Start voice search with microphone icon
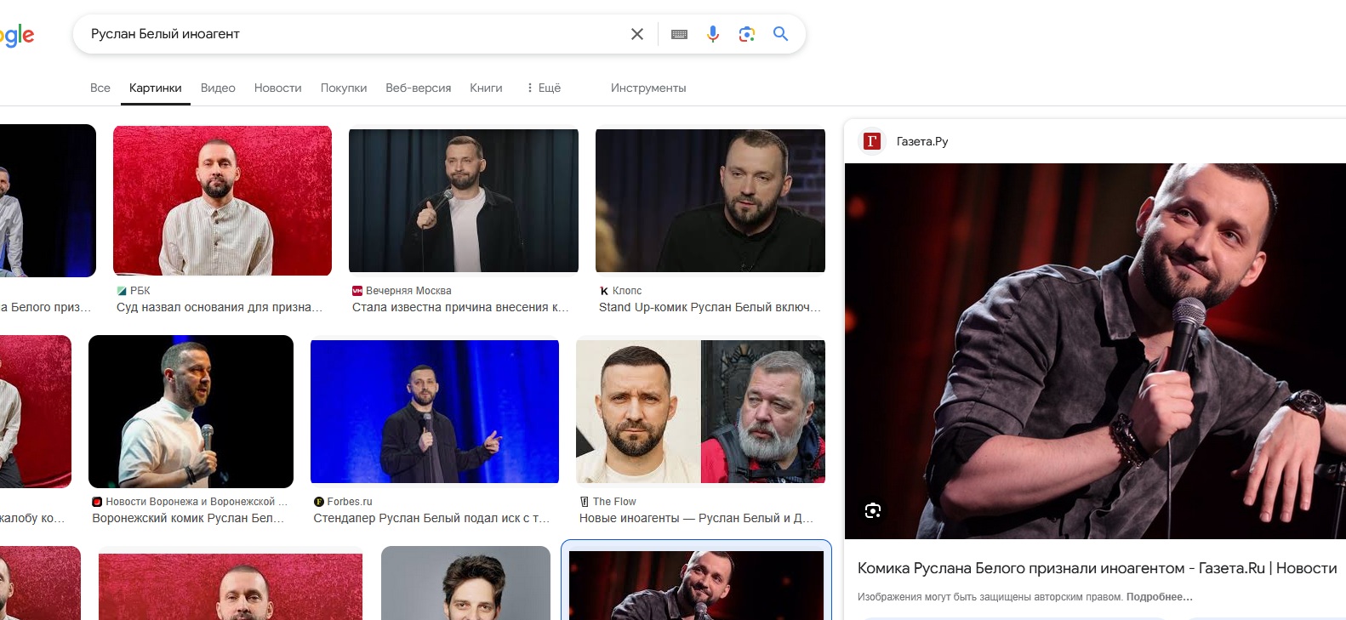The width and height of the screenshot is (1346, 620). [713, 34]
